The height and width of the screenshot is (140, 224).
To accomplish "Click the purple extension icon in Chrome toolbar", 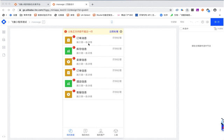I will tap(197, 10).
